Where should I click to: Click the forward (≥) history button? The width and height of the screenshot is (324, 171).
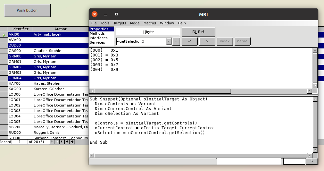[207, 41]
